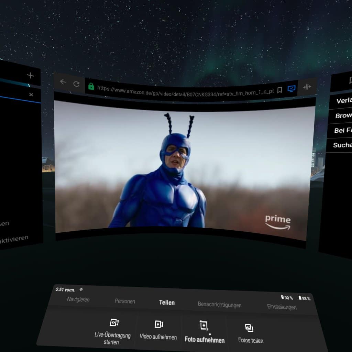This screenshot has width=352, height=352.
Task: Open the Einstellungen tab
Action: click(x=282, y=307)
